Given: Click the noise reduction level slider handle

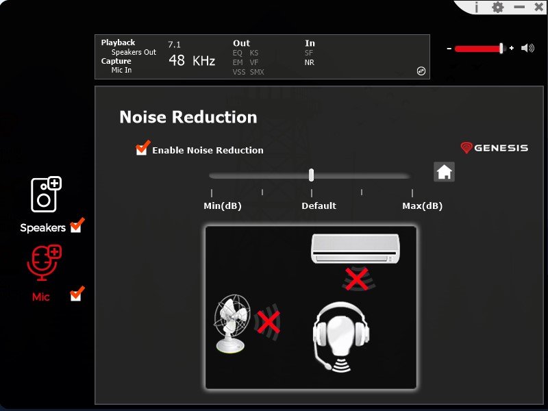Looking at the screenshot, I should (x=311, y=175).
